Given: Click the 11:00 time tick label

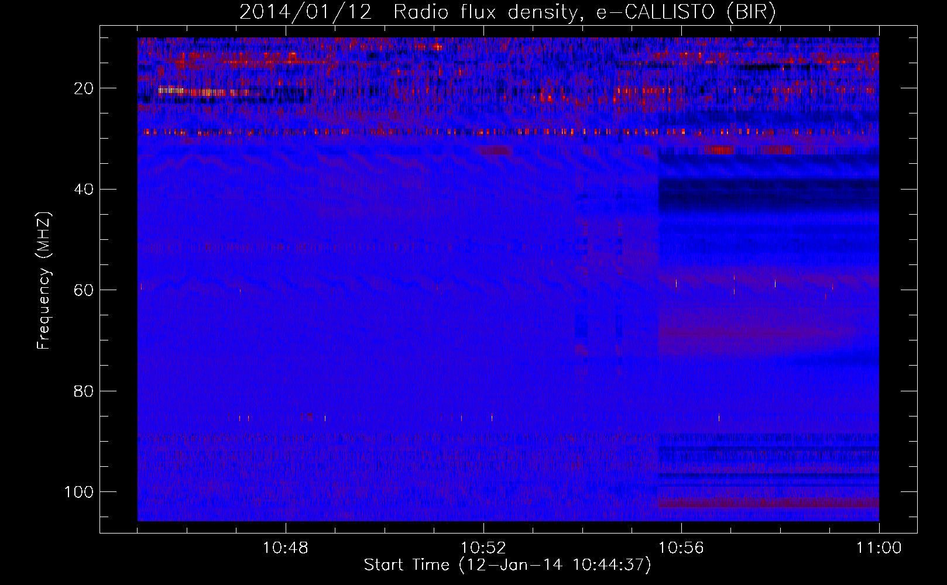Looking at the screenshot, I should 879,548.
